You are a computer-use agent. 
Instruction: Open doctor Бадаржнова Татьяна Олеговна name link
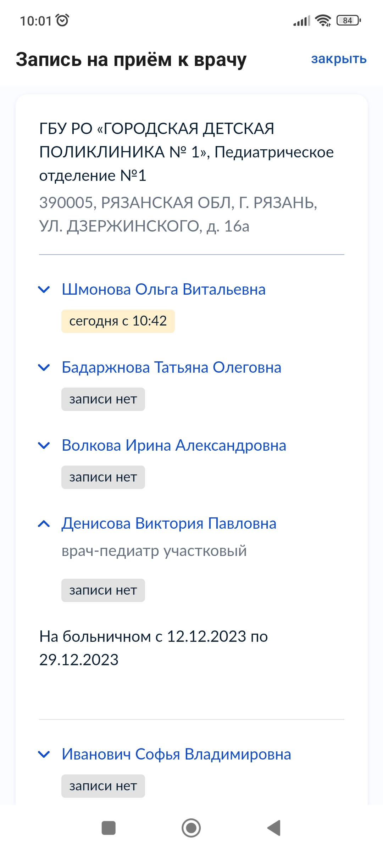tap(171, 367)
